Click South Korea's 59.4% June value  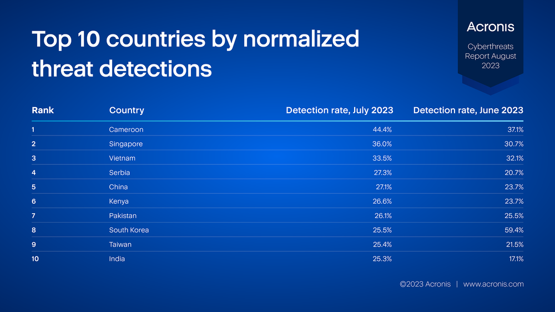click(x=514, y=230)
